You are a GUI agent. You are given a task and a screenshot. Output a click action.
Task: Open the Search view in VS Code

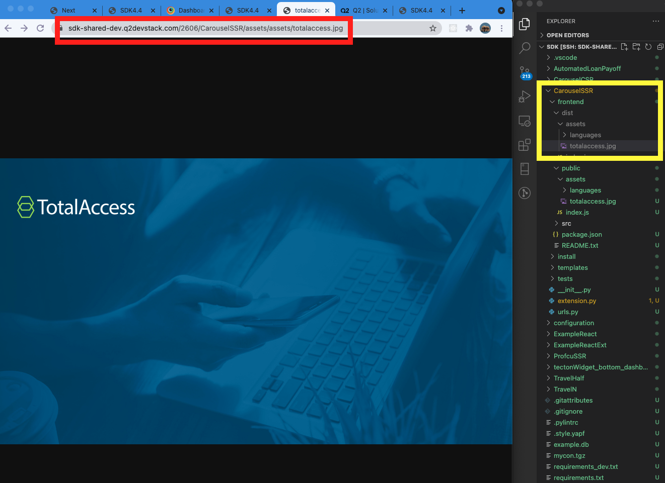525,48
